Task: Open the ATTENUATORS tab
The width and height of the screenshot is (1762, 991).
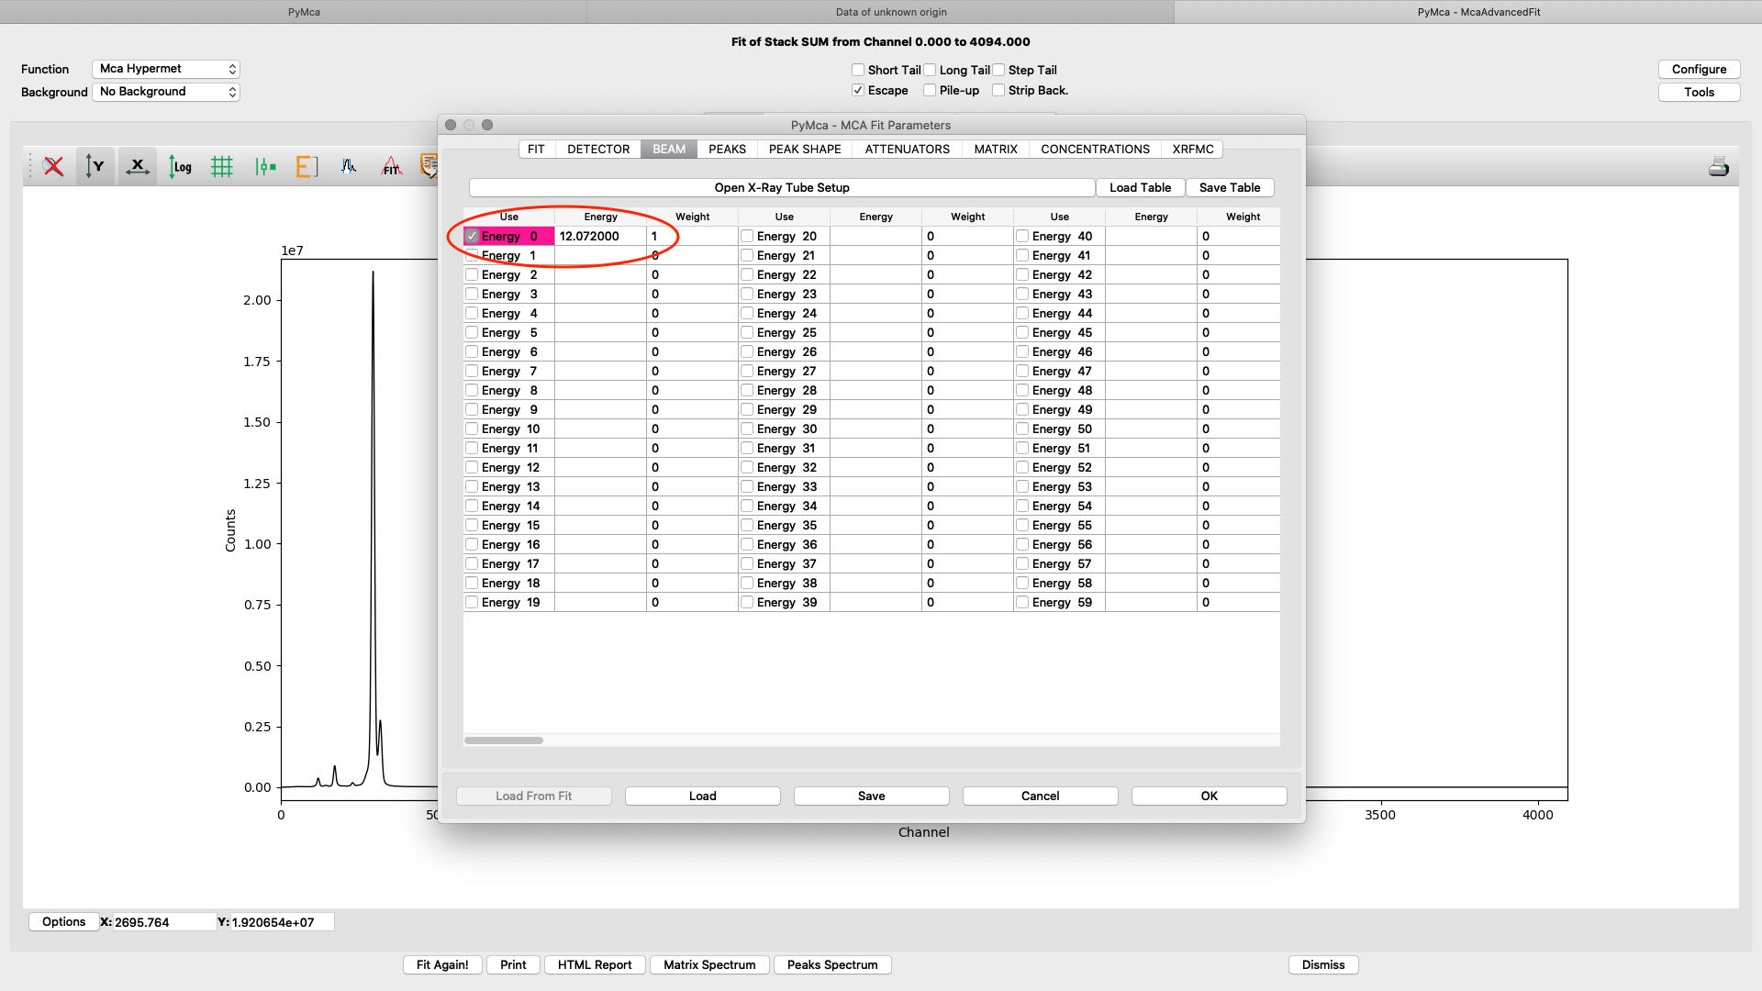Action: click(x=908, y=149)
